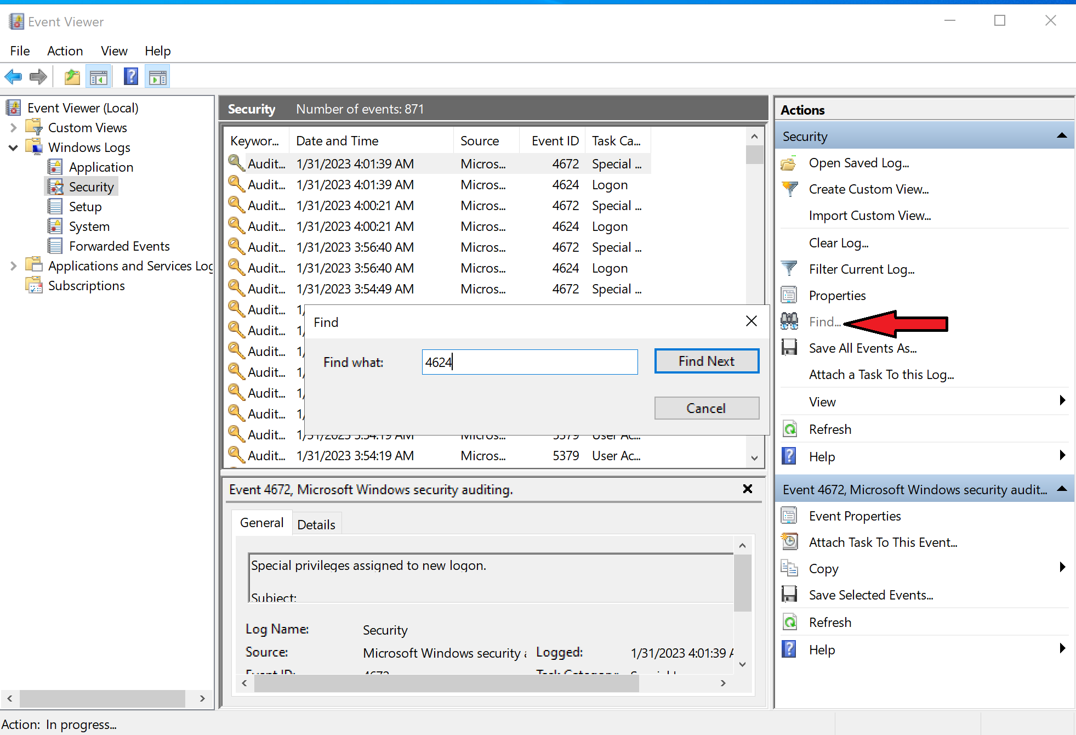Click Show/Hide Action Pane toolbar icon
This screenshot has height=735, width=1076.
[x=157, y=77]
